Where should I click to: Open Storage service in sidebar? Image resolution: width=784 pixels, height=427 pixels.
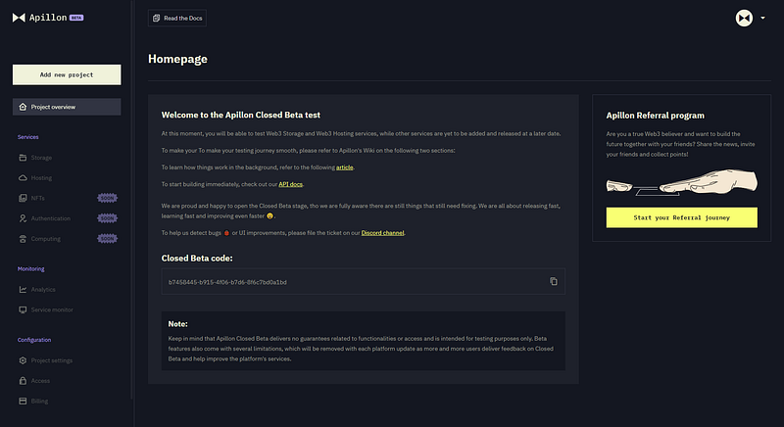click(x=41, y=158)
